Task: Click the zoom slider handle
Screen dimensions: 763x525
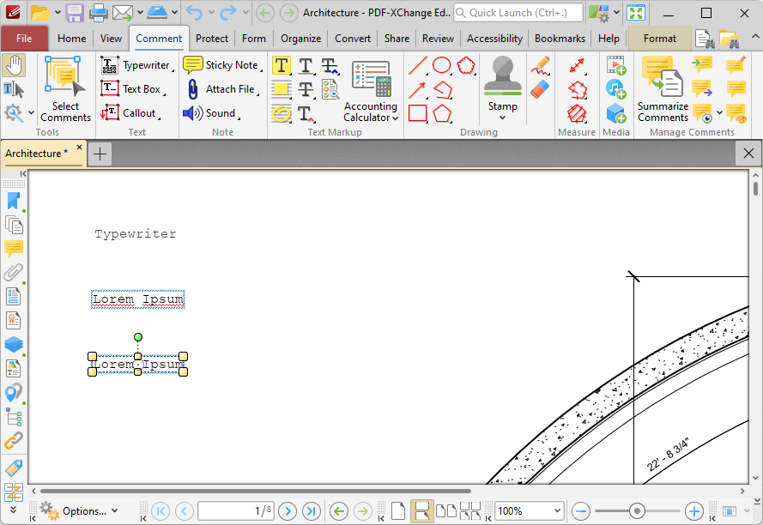Action: point(637,511)
